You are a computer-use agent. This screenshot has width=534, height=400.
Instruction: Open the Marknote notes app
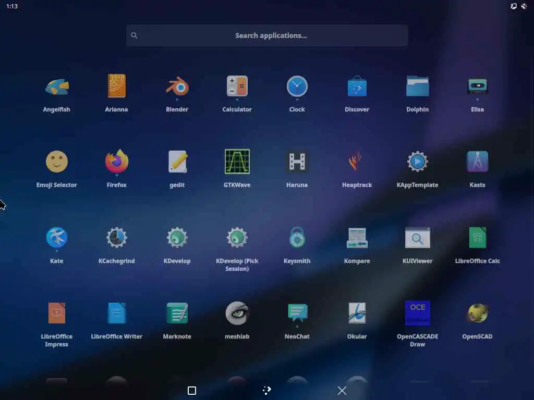(177, 313)
